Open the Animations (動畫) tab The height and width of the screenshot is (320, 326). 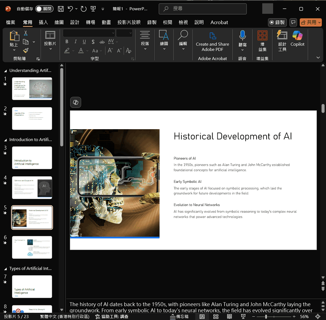(x=106, y=22)
